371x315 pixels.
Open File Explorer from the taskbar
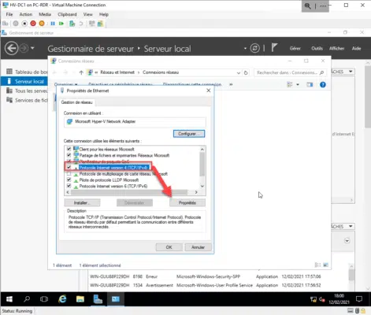pos(80,299)
